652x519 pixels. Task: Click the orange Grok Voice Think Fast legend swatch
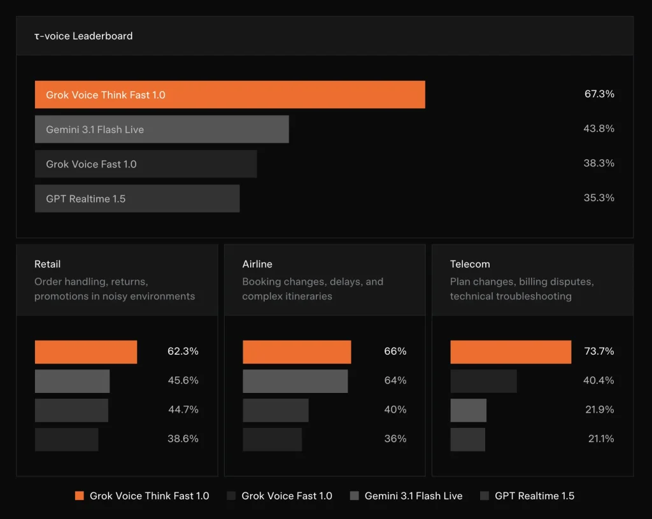(x=79, y=496)
